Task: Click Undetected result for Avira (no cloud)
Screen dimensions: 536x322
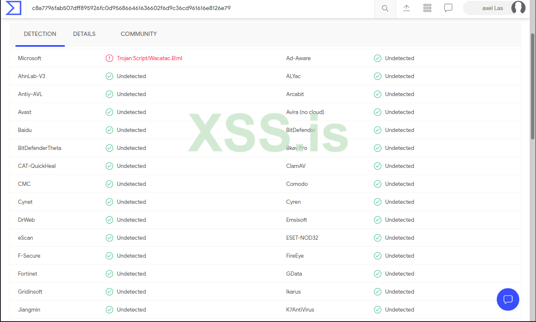Action: (x=400, y=112)
